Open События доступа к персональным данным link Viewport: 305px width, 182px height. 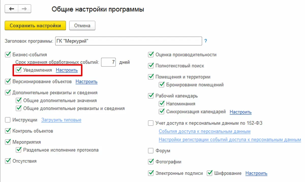coord(205,131)
